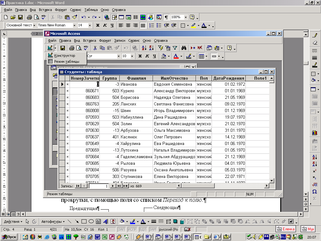Click Пуск Start button
Image resolution: width=321 pixels, height=241 pixels.
point(9,237)
